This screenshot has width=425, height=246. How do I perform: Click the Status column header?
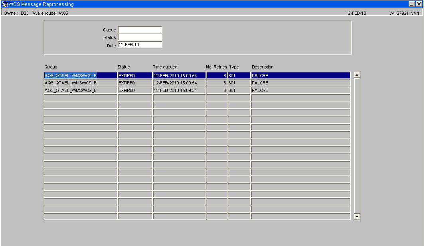coord(124,67)
